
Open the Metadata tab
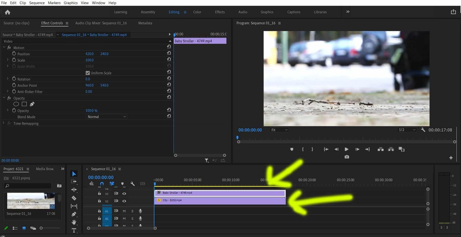click(145, 23)
